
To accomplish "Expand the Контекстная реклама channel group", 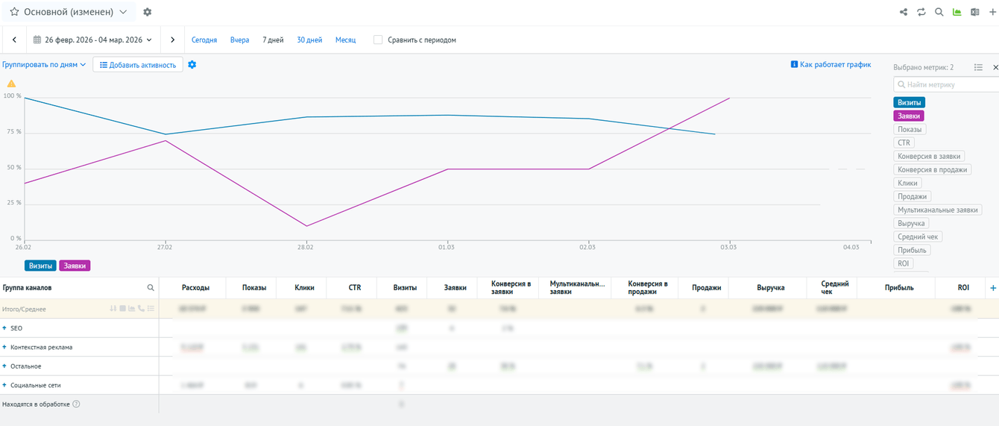I will click(x=4, y=348).
